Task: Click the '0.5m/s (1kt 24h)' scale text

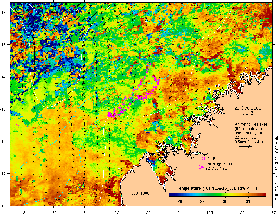Action: [x=249, y=142]
